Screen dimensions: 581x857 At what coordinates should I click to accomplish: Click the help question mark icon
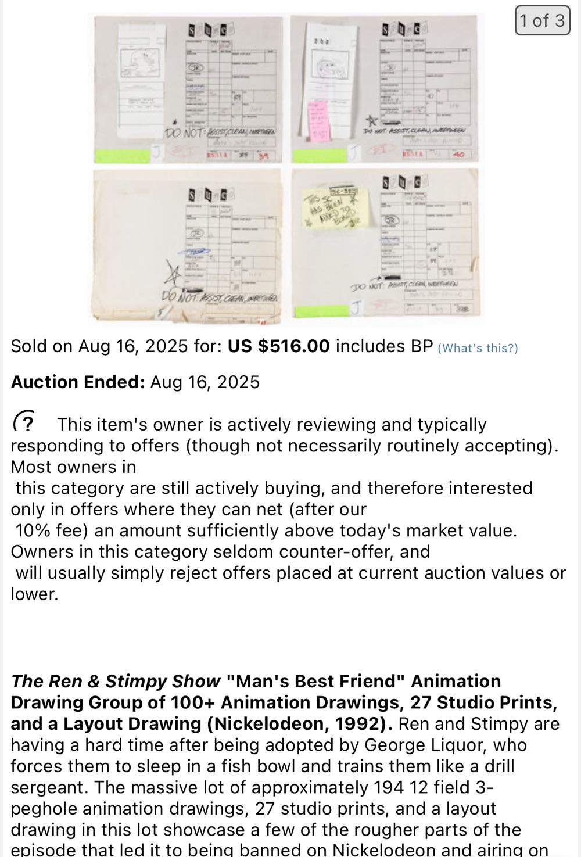pos(24,421)
